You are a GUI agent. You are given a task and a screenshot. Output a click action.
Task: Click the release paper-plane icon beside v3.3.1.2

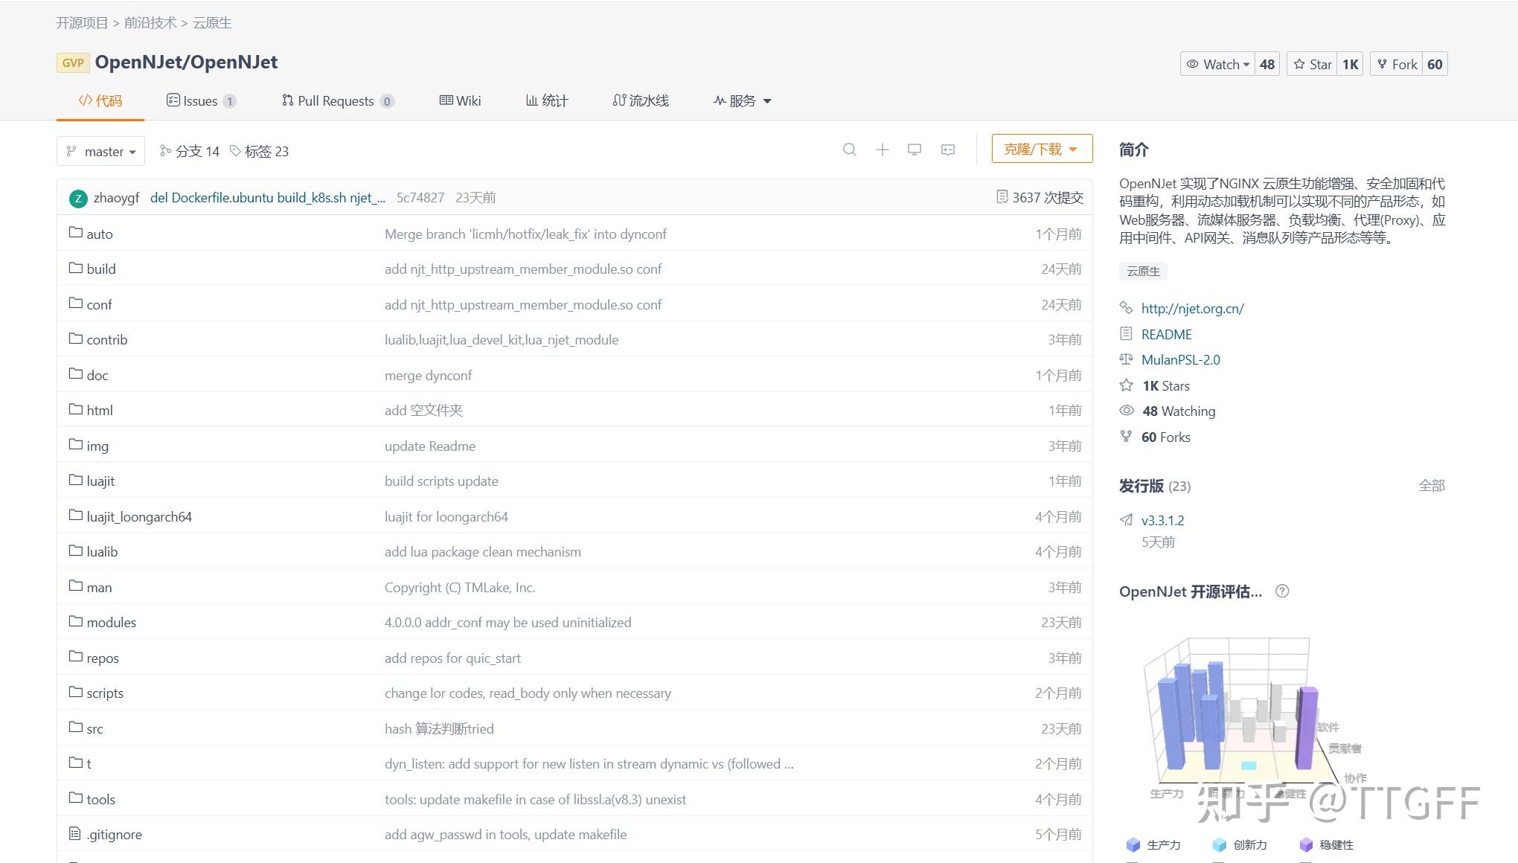pyautogui.click(x=1127, y=520)
